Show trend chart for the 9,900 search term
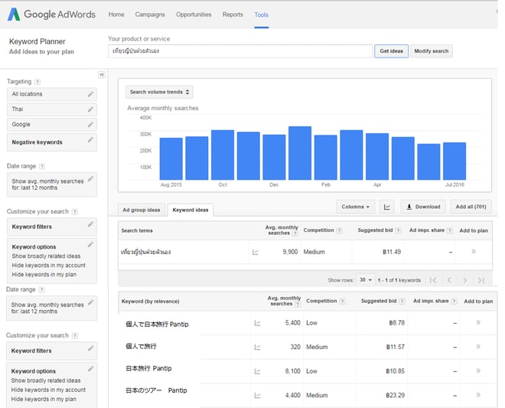The height and width of the screenshot is (408, 505). [x=256, y=252]
